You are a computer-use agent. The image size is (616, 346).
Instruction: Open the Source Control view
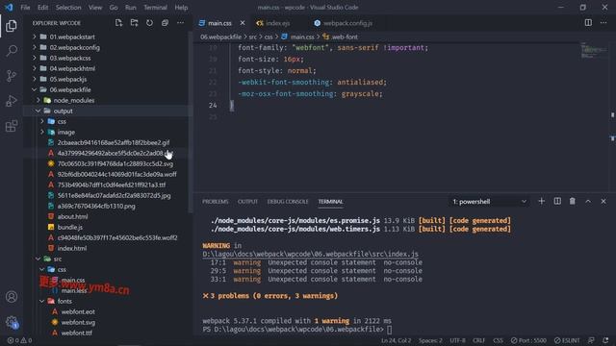coord(12,76)
